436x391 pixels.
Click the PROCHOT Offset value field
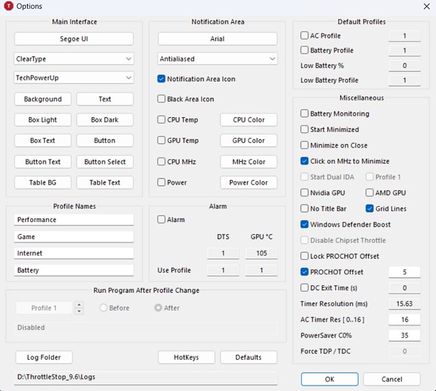(405, 272)
